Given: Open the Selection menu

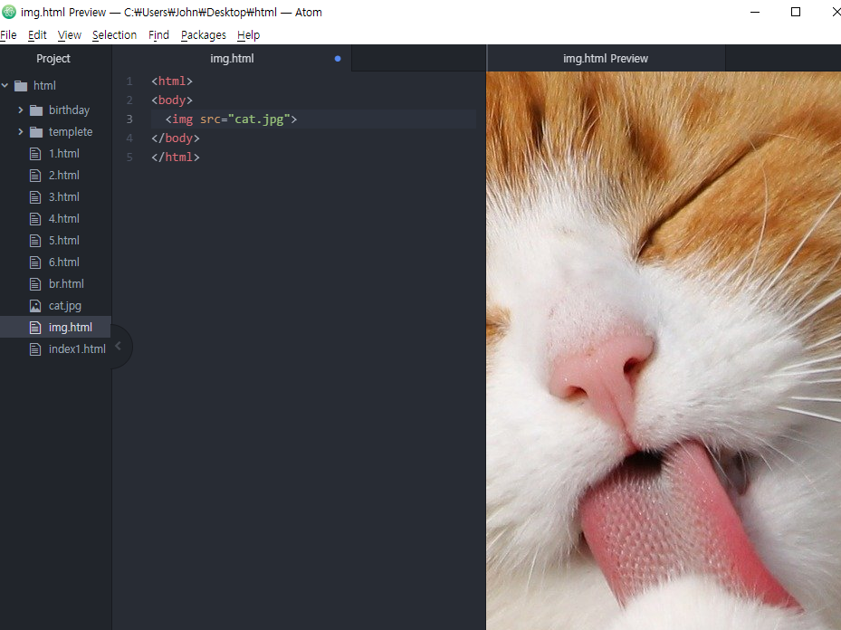Looking at the screenshot, I should pos(114,35).
